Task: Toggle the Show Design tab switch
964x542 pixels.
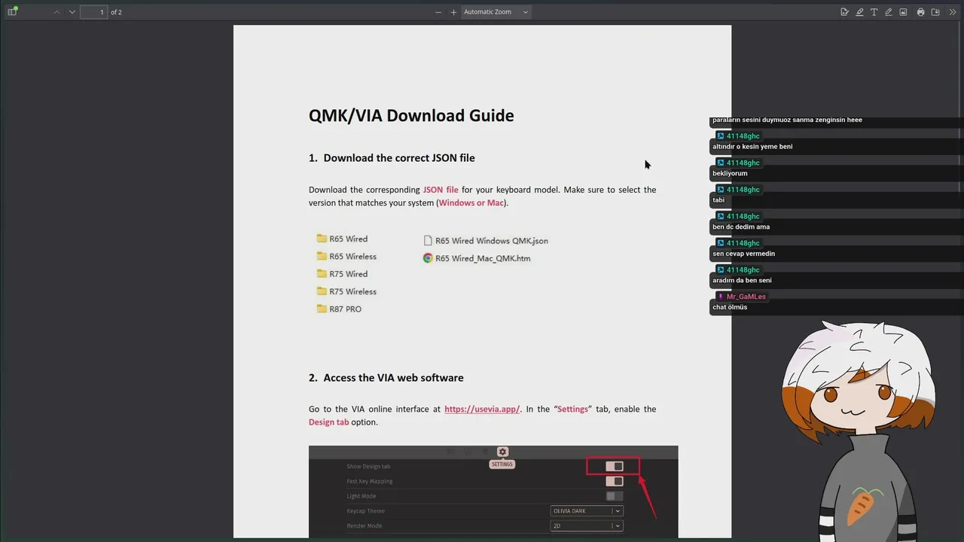Action: pyautogui.click(x=614, y=467)
